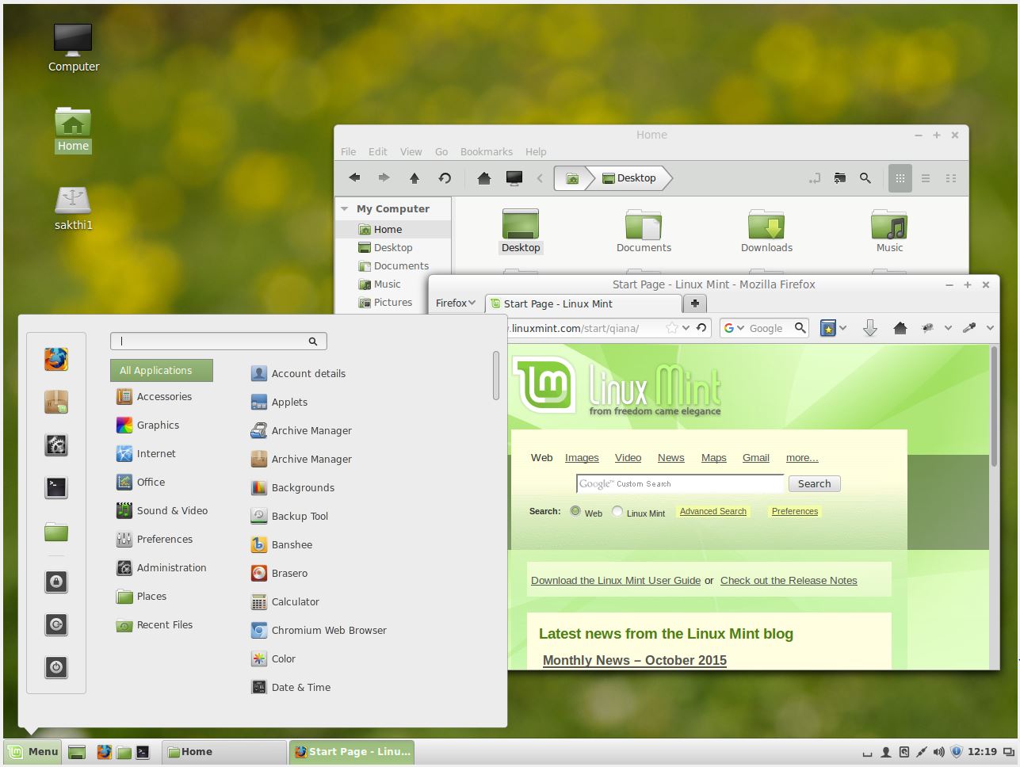
Task: Open Downloads folder in file manager
Action: point(766,231)
